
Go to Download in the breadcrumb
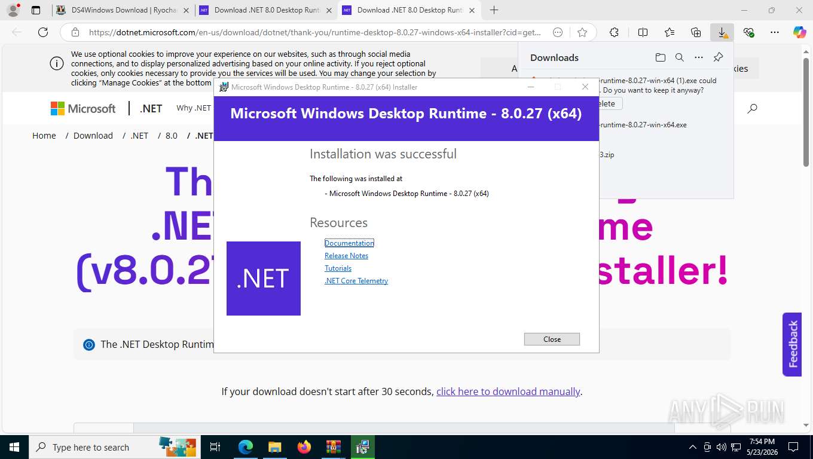(x=93, y=136)
